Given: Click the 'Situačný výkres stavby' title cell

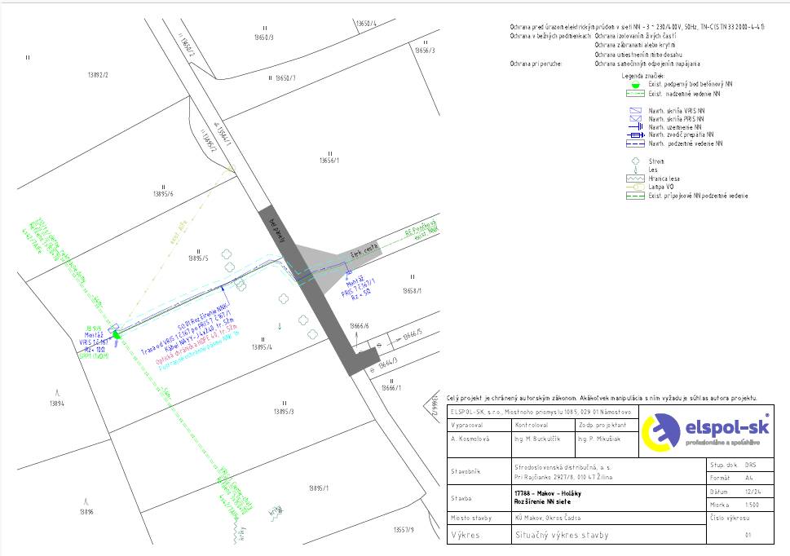Looking at the screenshot, I should click(561, 536).
